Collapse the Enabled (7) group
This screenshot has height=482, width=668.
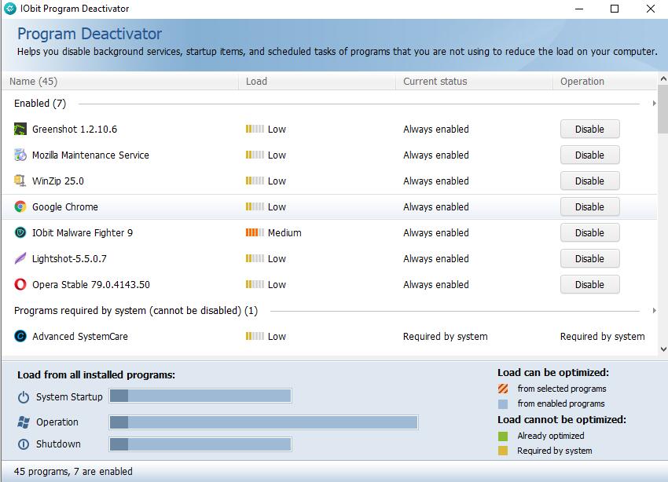pyautogui.click(x=654, y=104)
